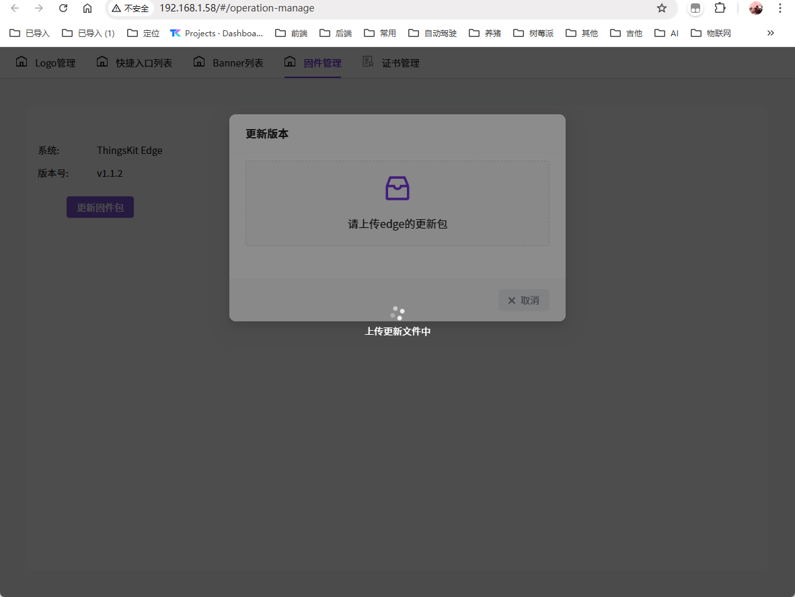Click the inbox upload icon in dialog
The width and height of the screenshot is (795, 597).
click(397, 188)
